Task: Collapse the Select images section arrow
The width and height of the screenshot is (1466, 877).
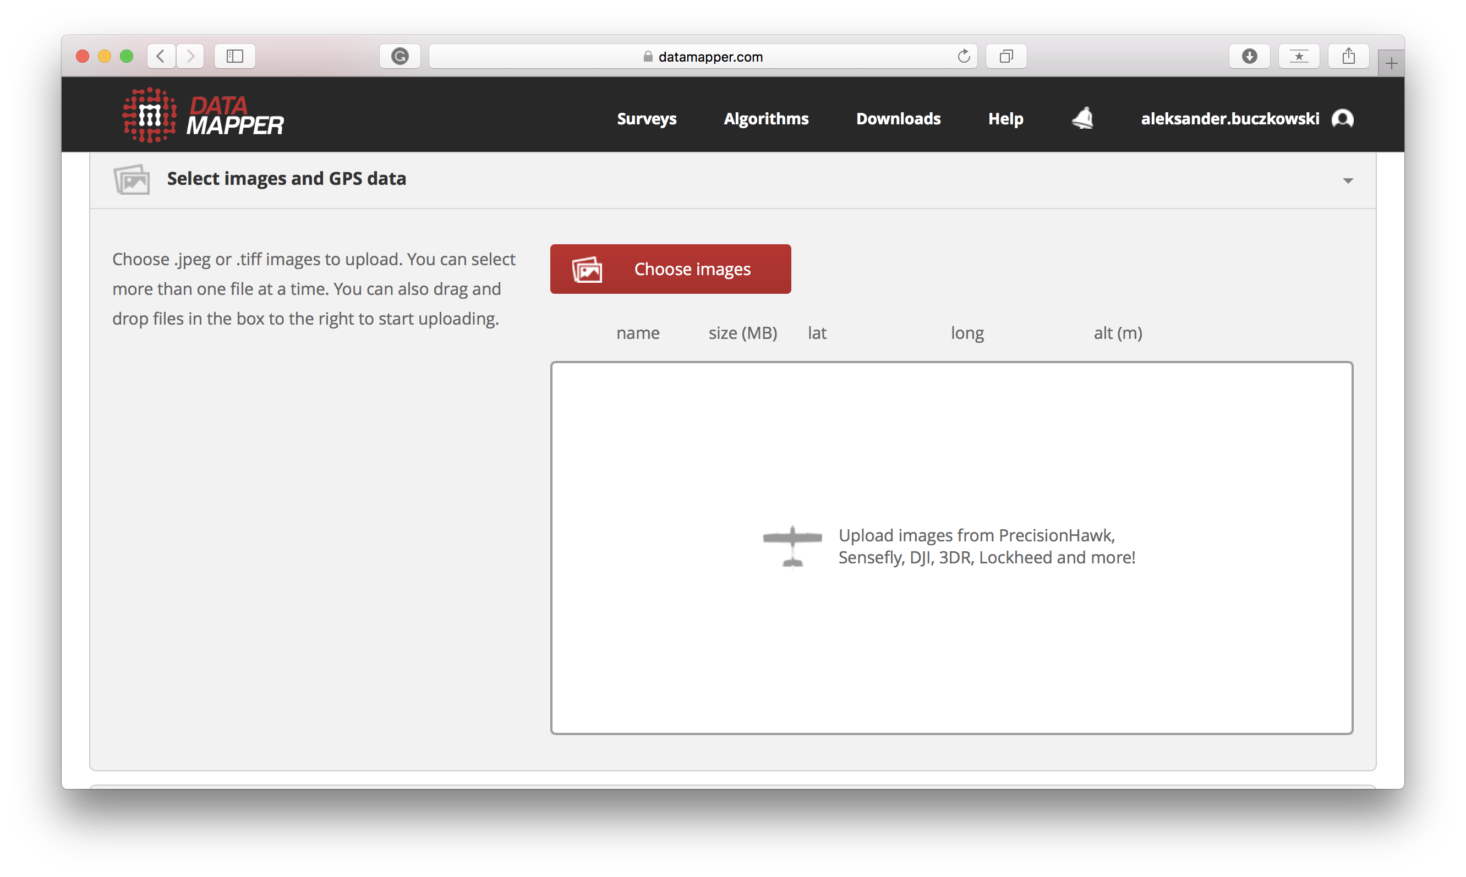Action: tap(1348, 180)
